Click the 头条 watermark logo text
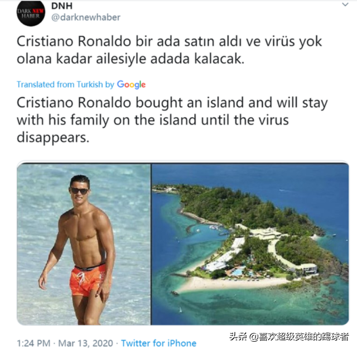357x349 pixels. tap(238, 337)
